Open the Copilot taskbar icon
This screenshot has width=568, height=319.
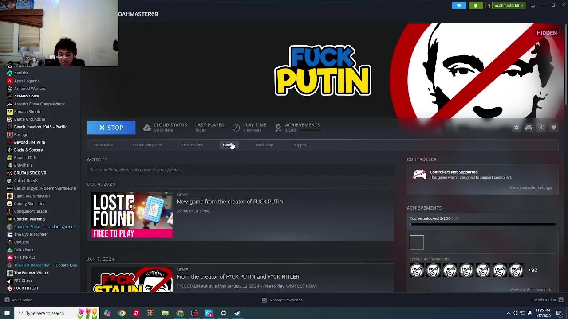[107, 313]
